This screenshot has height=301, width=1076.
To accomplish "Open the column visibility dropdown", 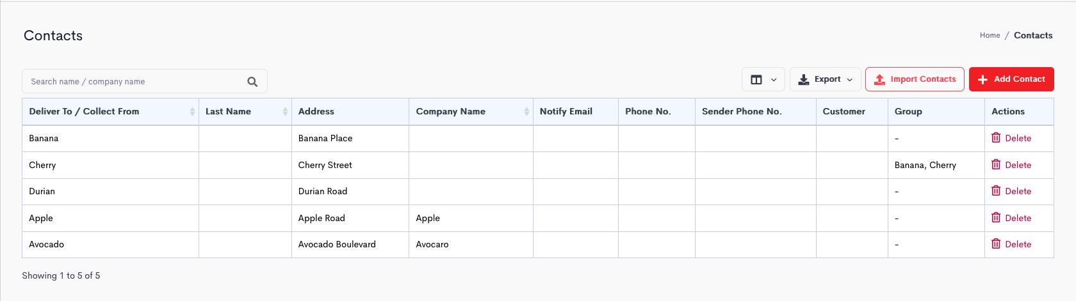I will pyautogui.click(x=763, y=79).
